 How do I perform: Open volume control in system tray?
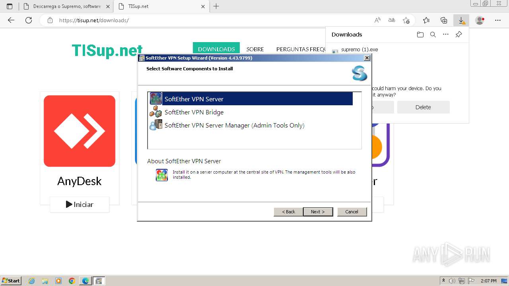(x=452, y=281)
